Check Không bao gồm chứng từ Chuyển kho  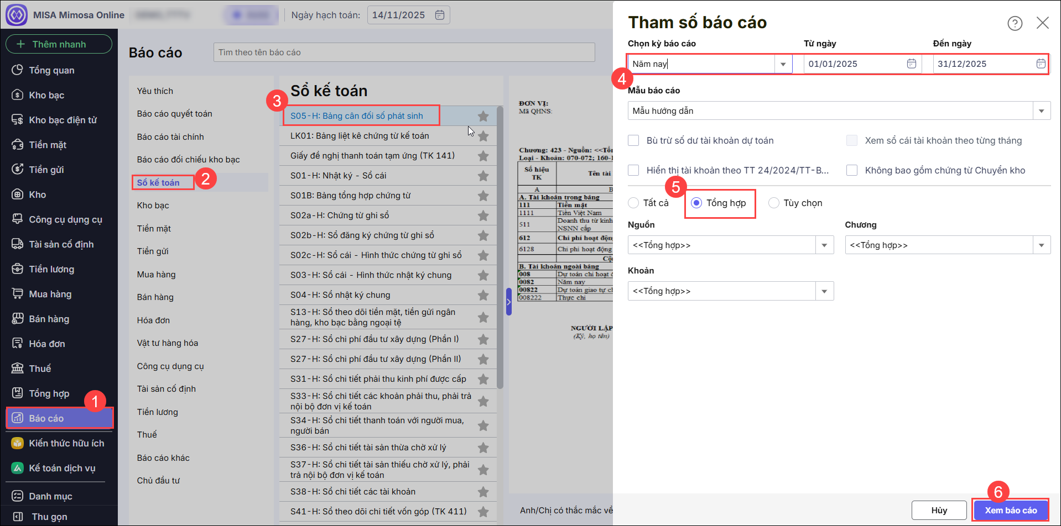(x=852, y=170)
